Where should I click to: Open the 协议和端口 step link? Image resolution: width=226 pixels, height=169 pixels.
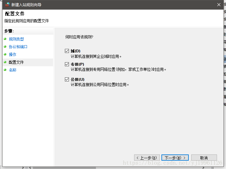(18, 47)
